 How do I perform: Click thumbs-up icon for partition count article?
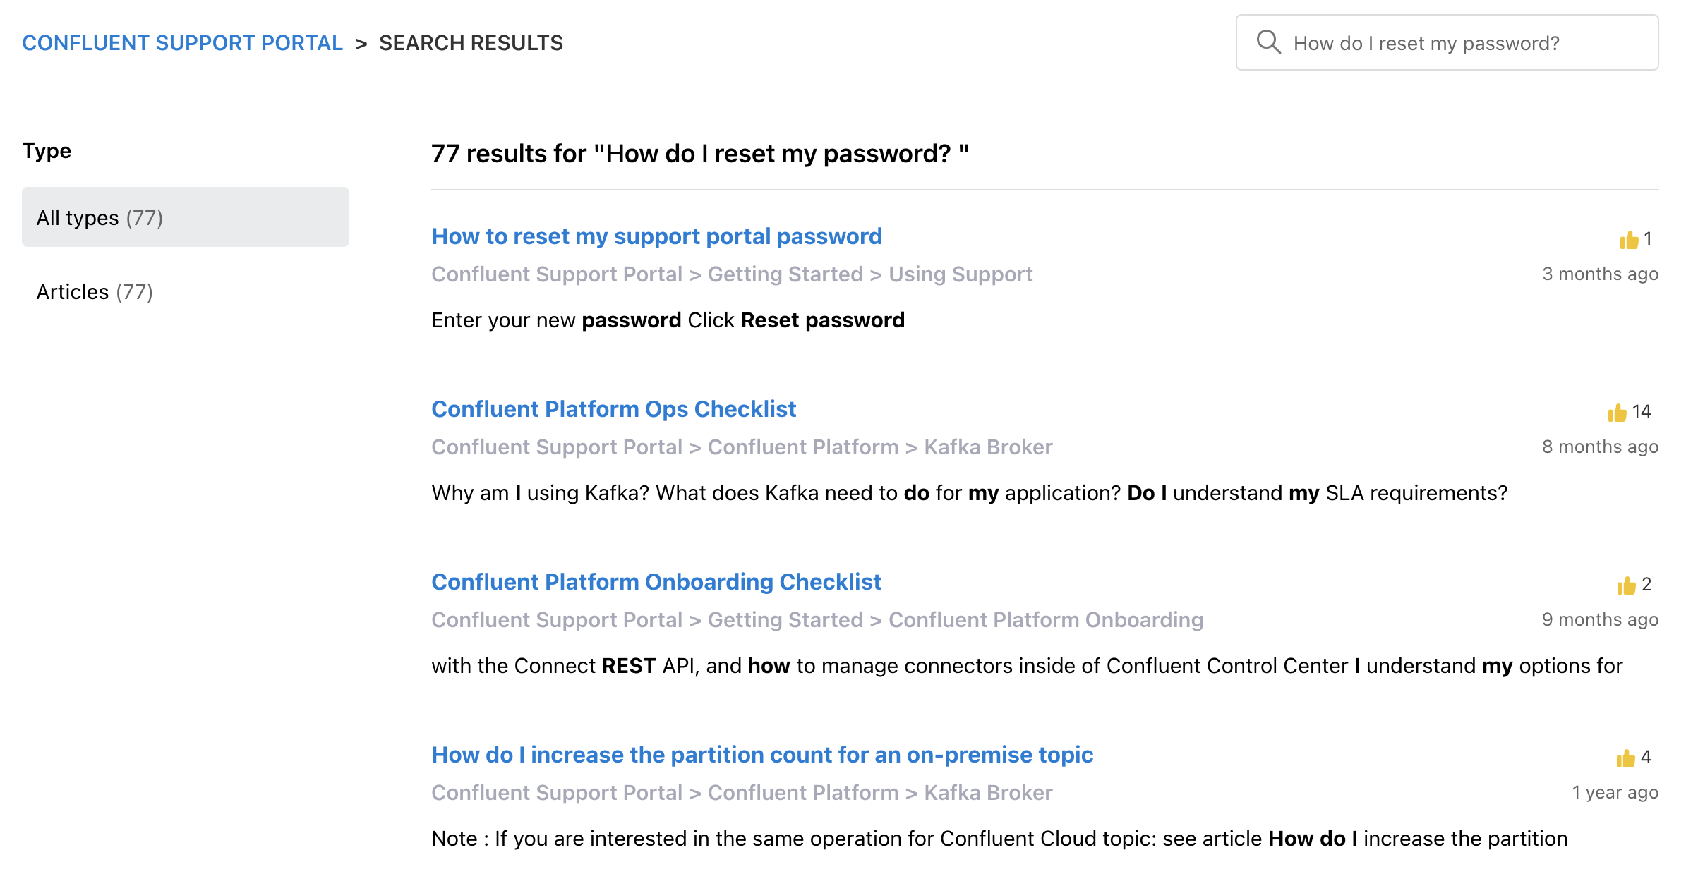[1625, 758]
